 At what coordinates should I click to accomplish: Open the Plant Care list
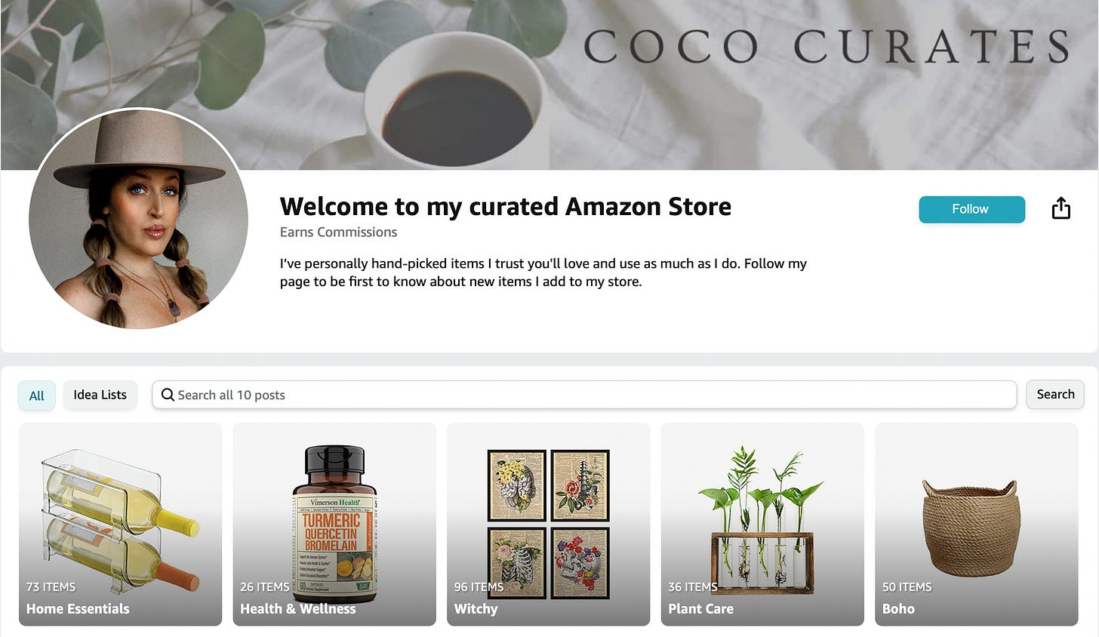click(x=762, y=525)
